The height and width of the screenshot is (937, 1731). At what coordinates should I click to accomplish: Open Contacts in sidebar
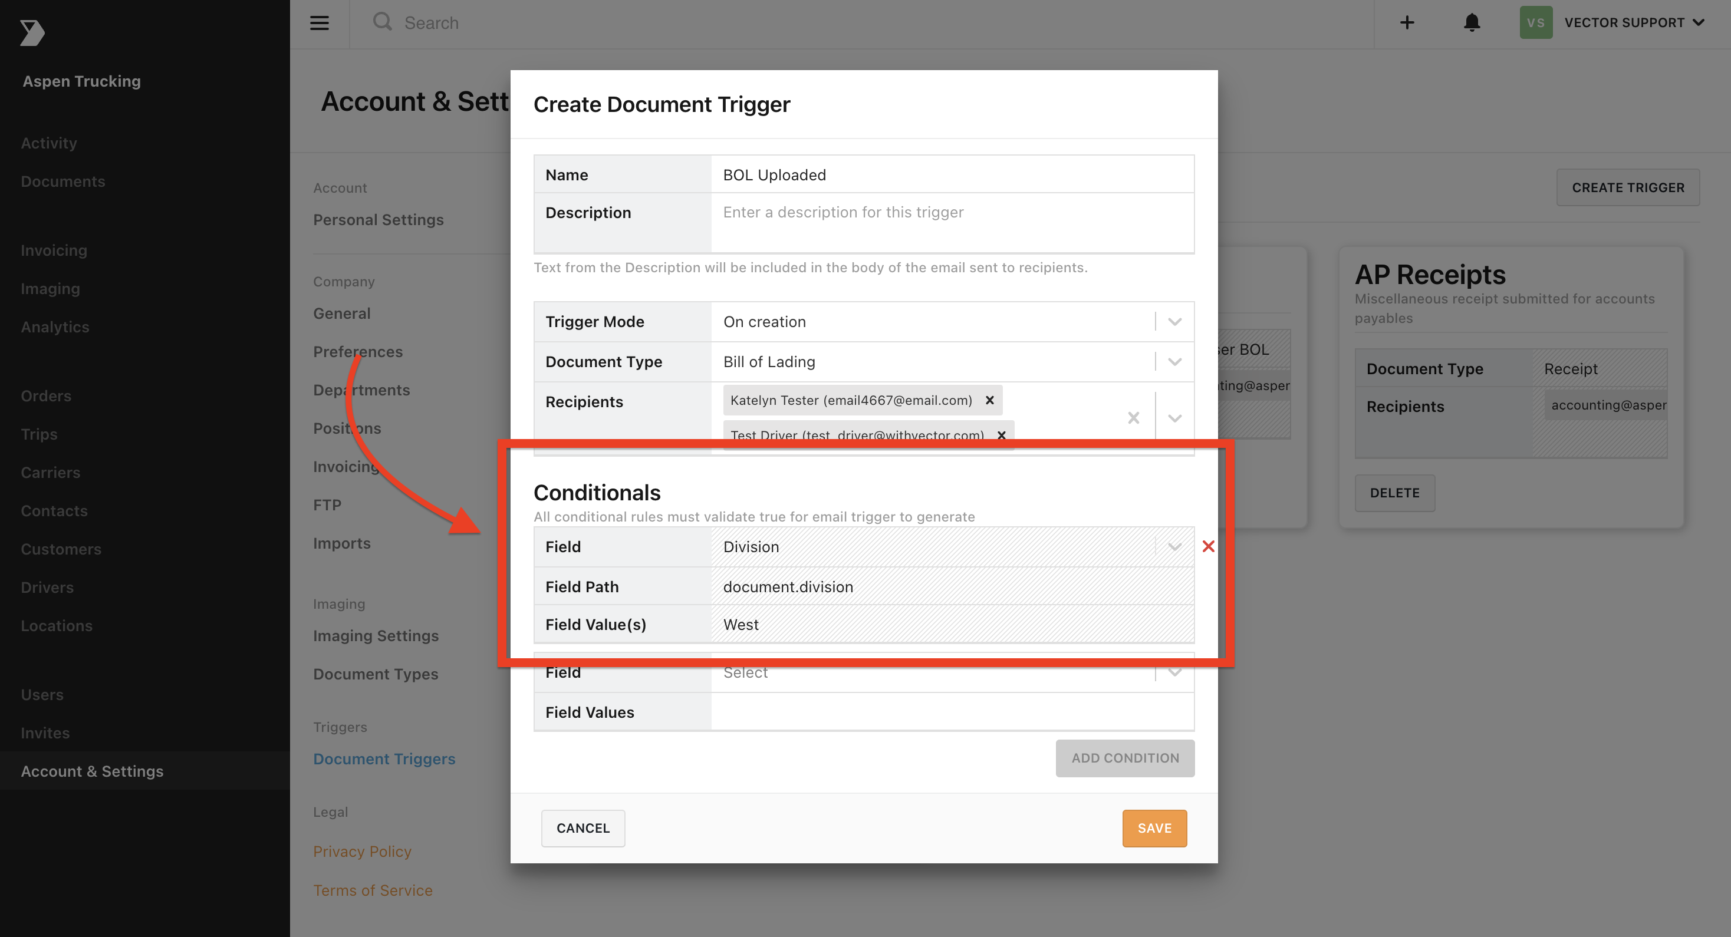tap(54, 510)
